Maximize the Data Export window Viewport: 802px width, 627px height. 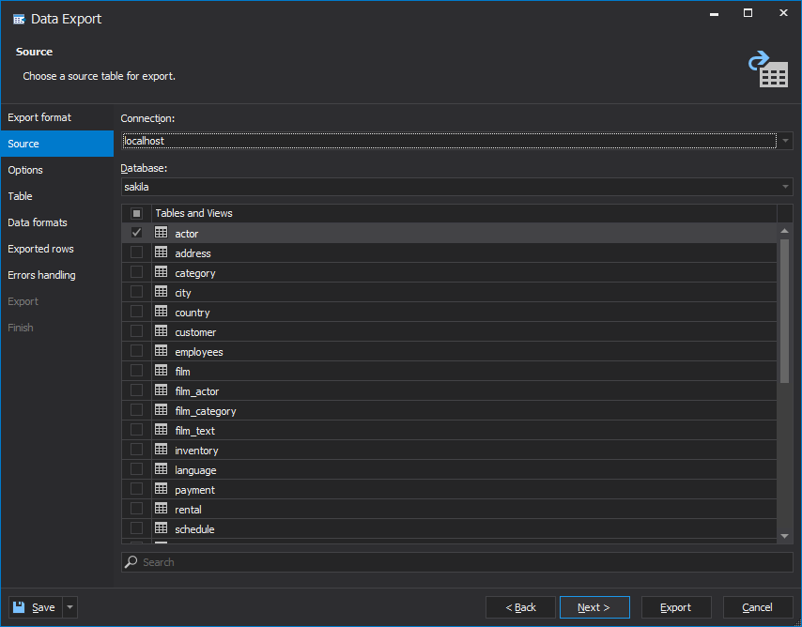pos(748,13)
